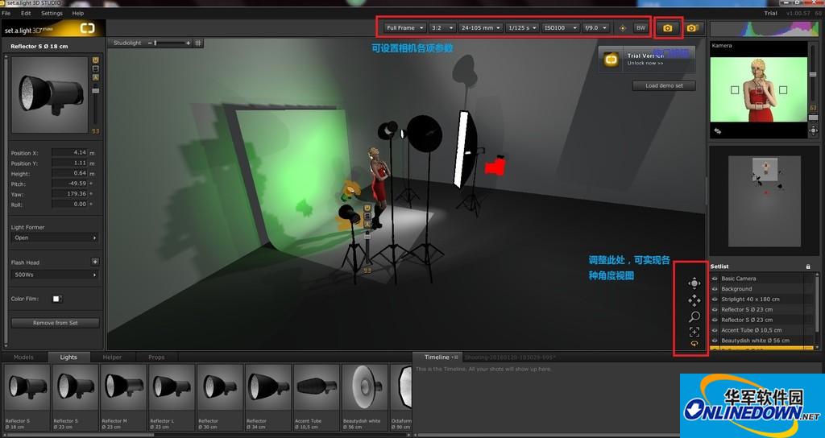
Task: Toggle visibility of Accent Tube Ø 10,5 cm
Action: tap(715, 330)
